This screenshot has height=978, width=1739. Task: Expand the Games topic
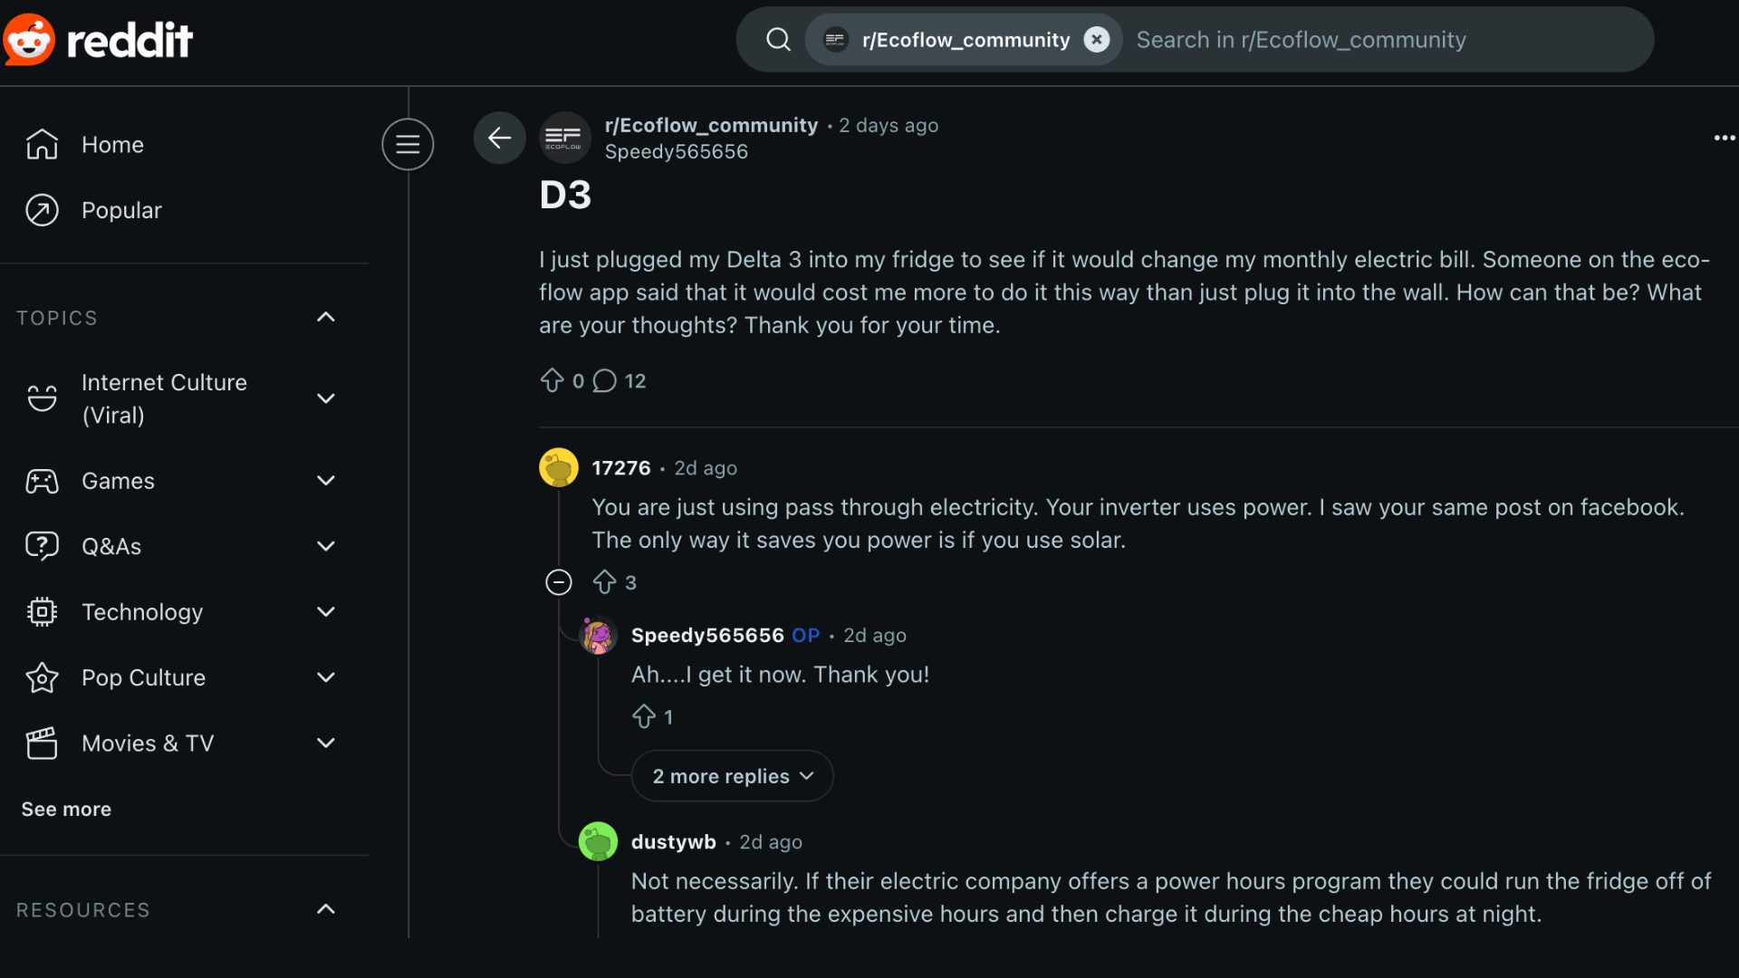coord(325,481)
